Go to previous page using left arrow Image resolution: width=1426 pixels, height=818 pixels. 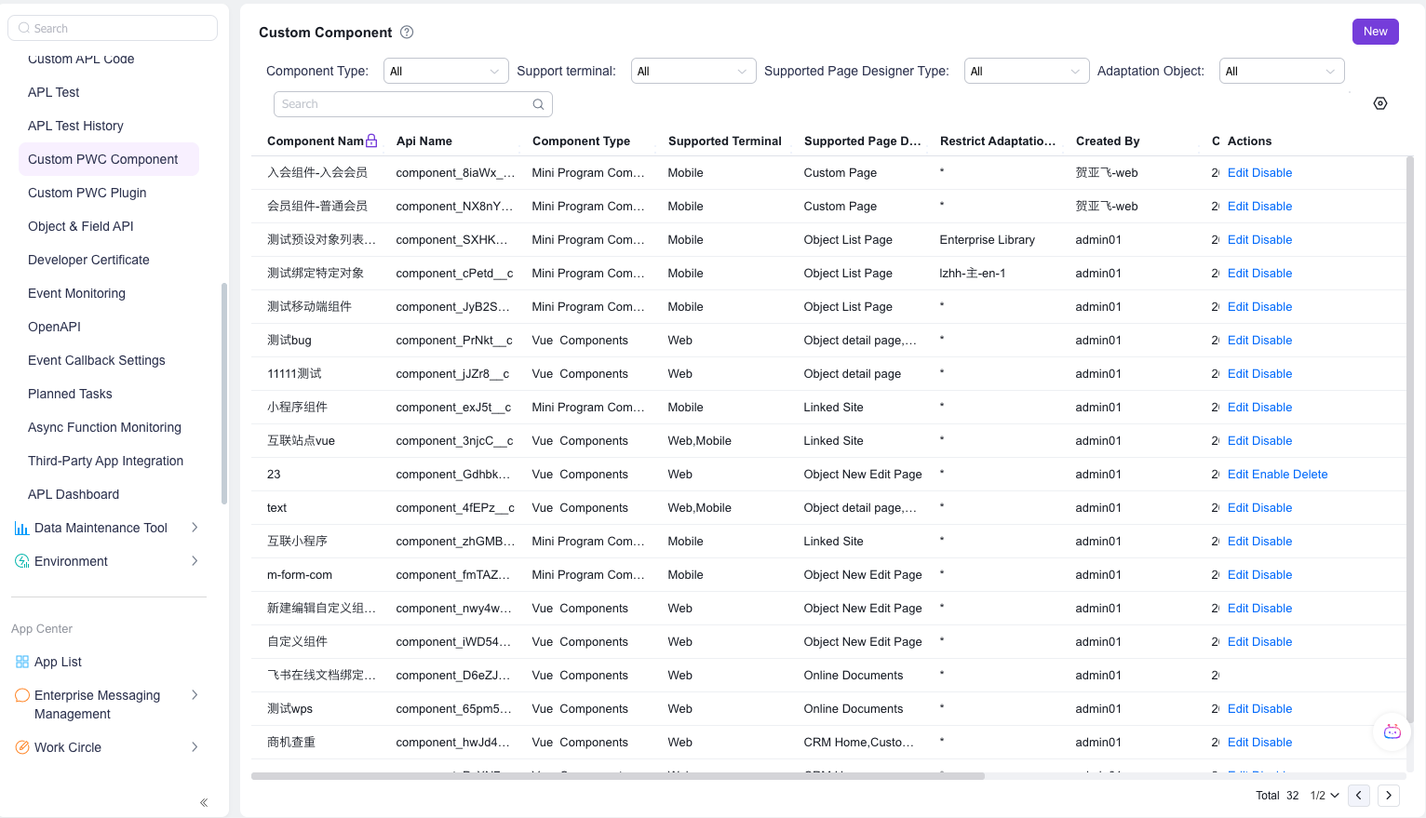1359,795
